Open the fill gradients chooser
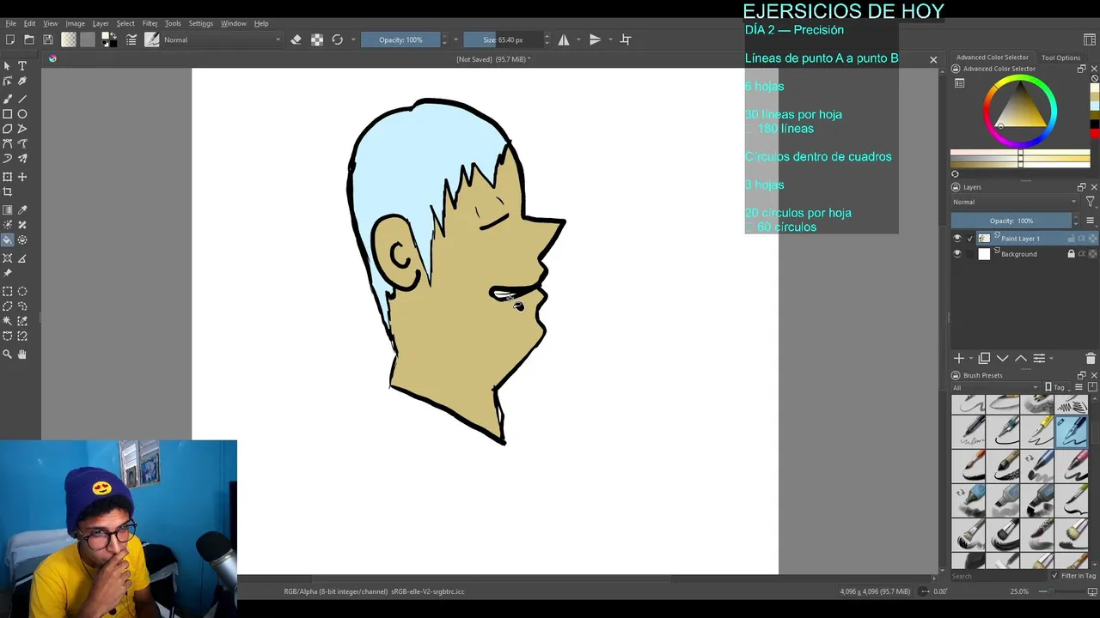The width and height of the screenshot is (1100, 618). tap(69, 39)
